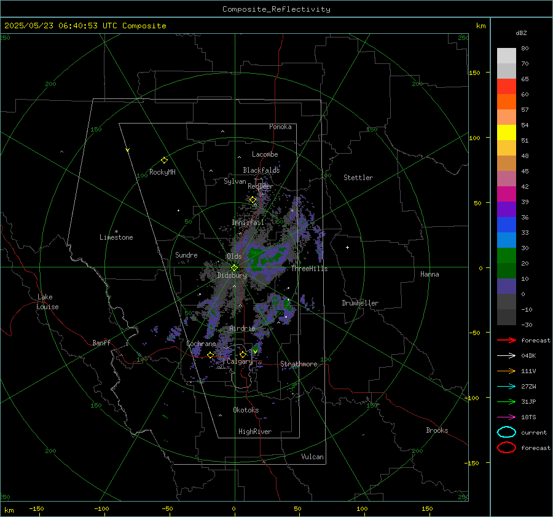Image resolution: width=553 pixels, height=517 pixels.
Task: Click the yellow diamond marker near RockyMH
Action: (164, 160)
